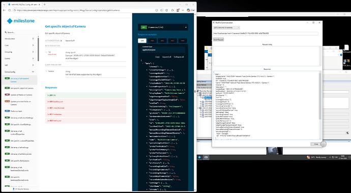Click the search magnifier icon in docs sidebar

[x=6, y=32]
